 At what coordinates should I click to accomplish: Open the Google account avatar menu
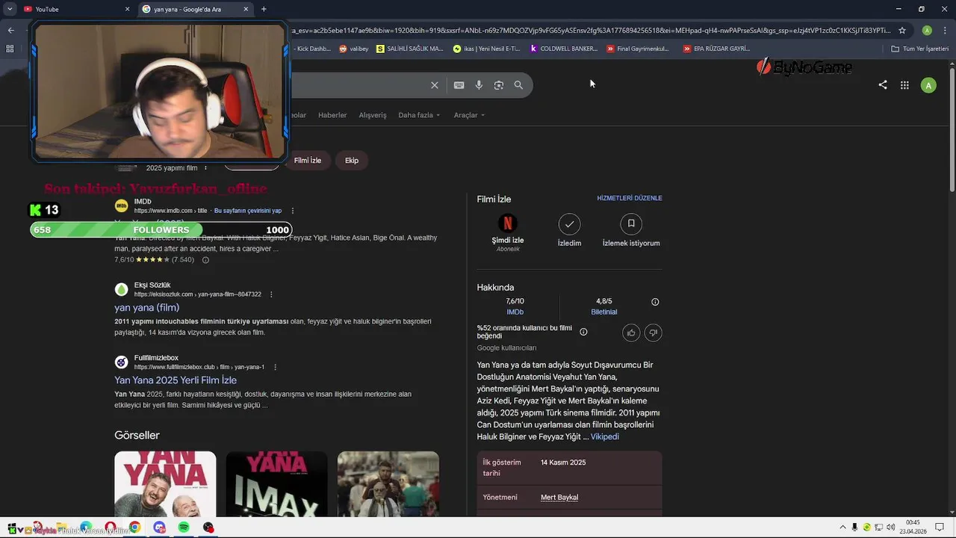(x=928, y=85)
